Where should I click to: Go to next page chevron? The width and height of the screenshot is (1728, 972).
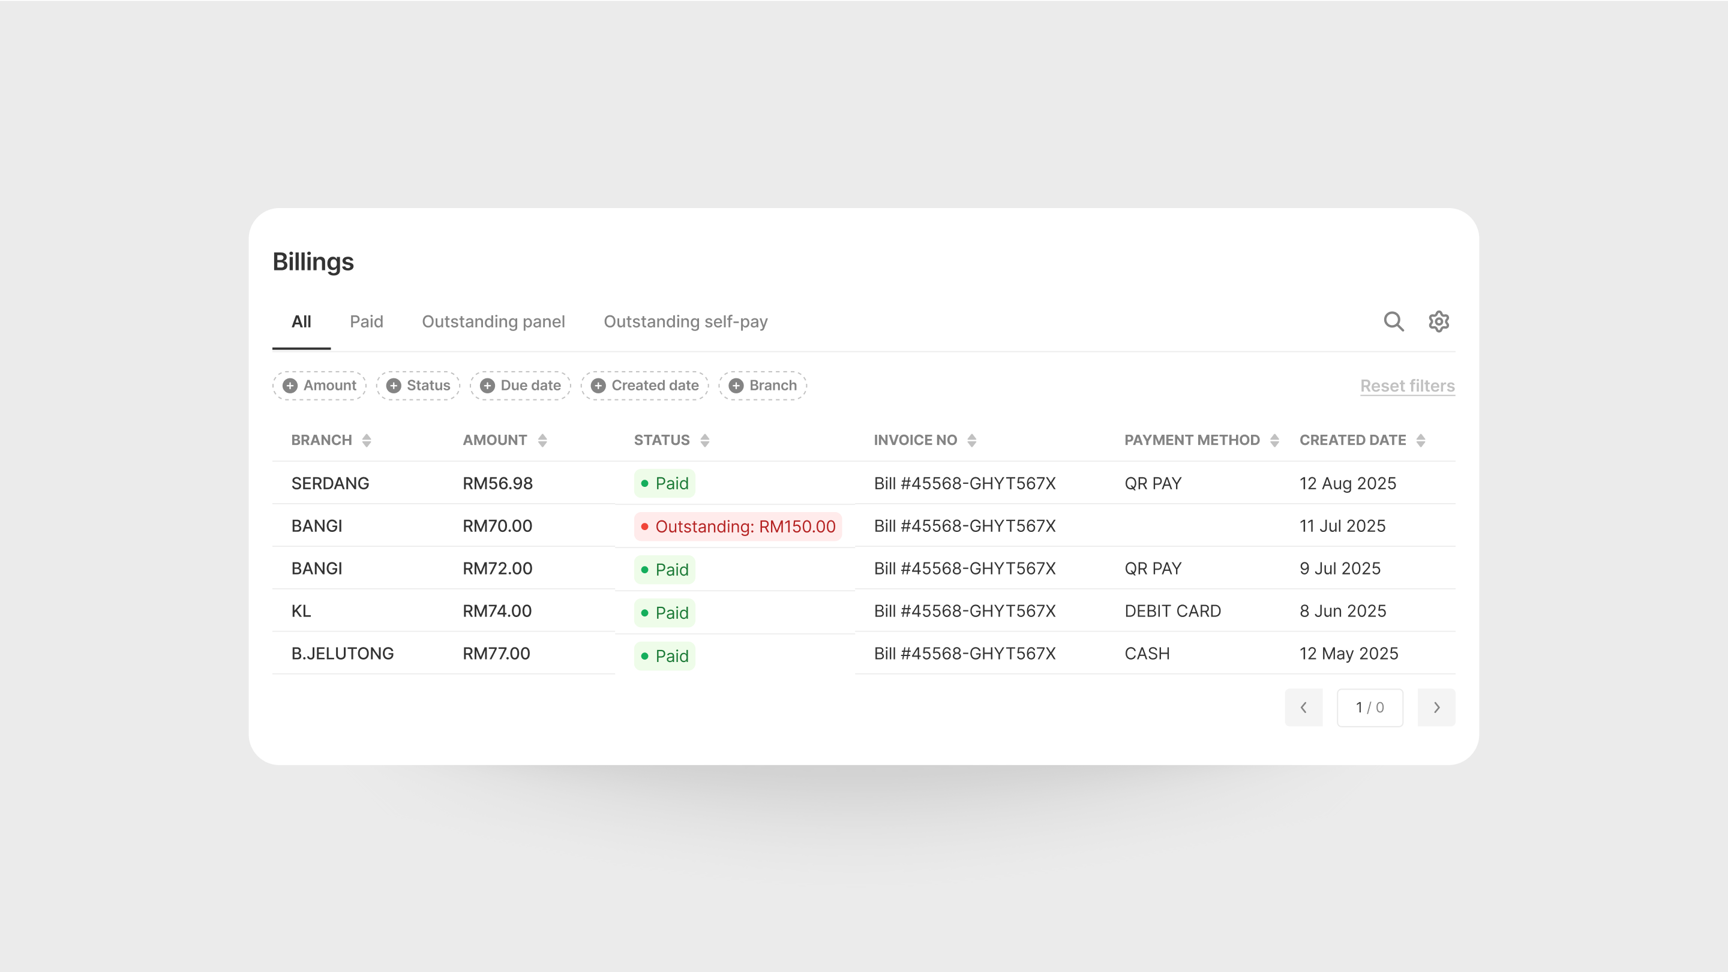(1436, 707)
